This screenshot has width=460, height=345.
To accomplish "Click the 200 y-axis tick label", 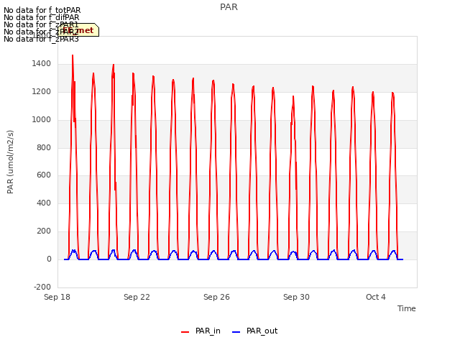I will pos(44,231).
